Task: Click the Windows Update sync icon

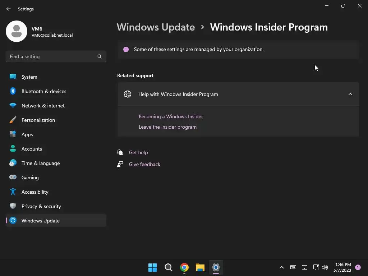Action: pos(13,220)
